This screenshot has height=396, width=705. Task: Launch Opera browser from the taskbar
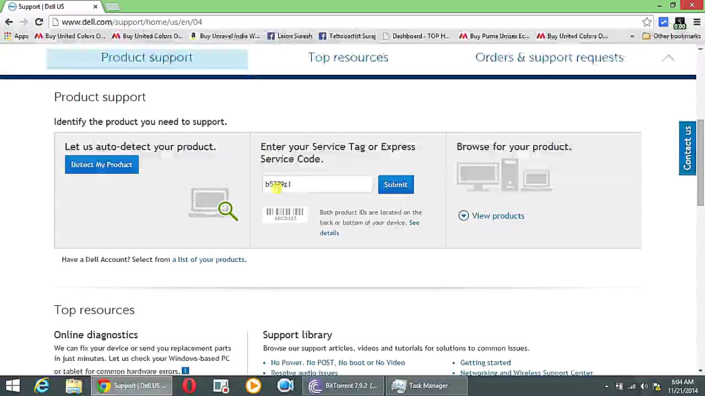189,385
